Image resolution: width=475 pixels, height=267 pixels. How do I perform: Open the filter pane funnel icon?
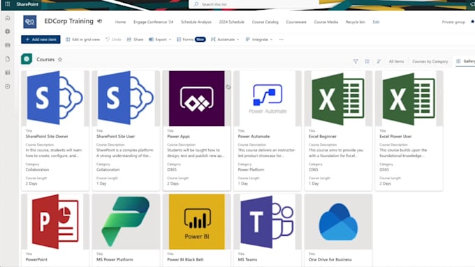point(356,61)
